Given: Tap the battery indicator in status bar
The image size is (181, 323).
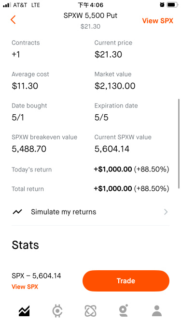Looking at the screenshot, I should (172, 5).
